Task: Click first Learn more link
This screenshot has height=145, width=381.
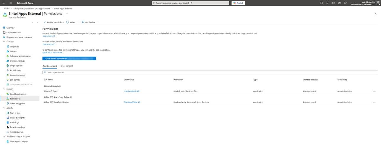Action: click(x=49, y=36)
